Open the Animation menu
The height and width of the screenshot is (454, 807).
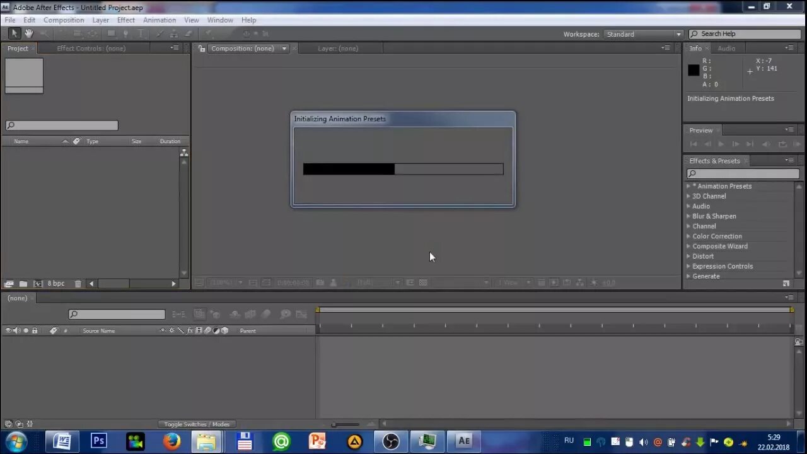[160, 20]
